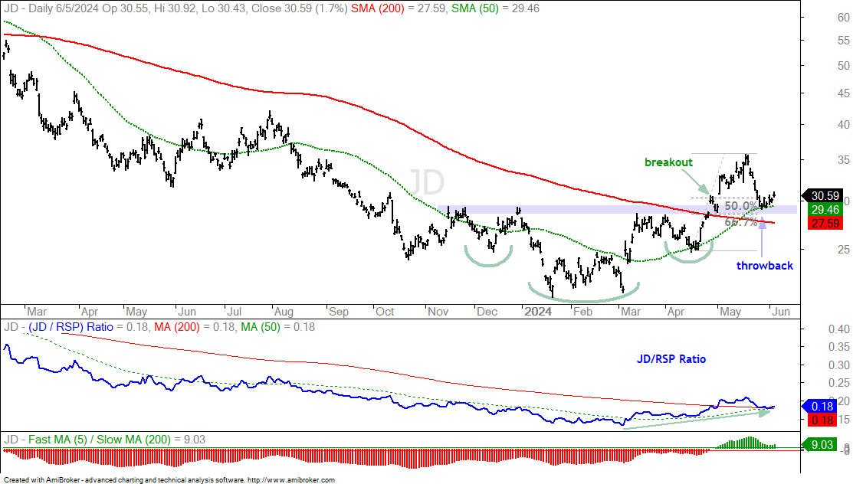This screenshot has height=484, width=853.
Task: Select the red 27.59 SMA price tag
Action: [x=825, y=223]
